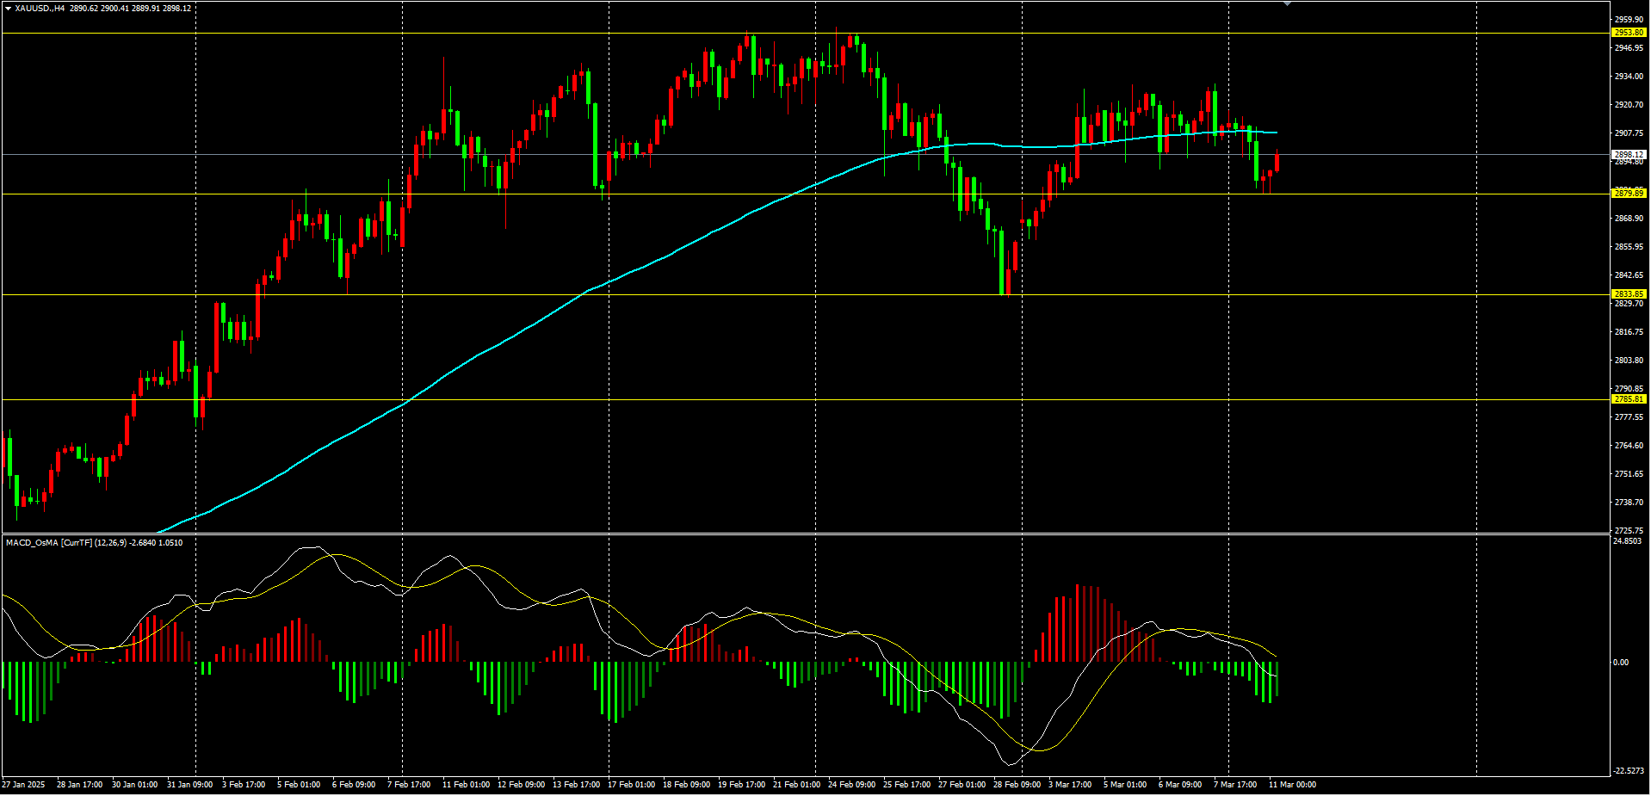
Task: Click the 24.8503 value on indicator scale
Action: [x=1627, y=541]
